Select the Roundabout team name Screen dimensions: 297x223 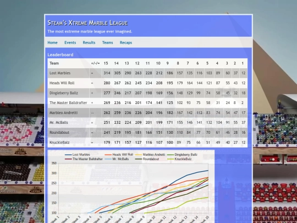59,132
